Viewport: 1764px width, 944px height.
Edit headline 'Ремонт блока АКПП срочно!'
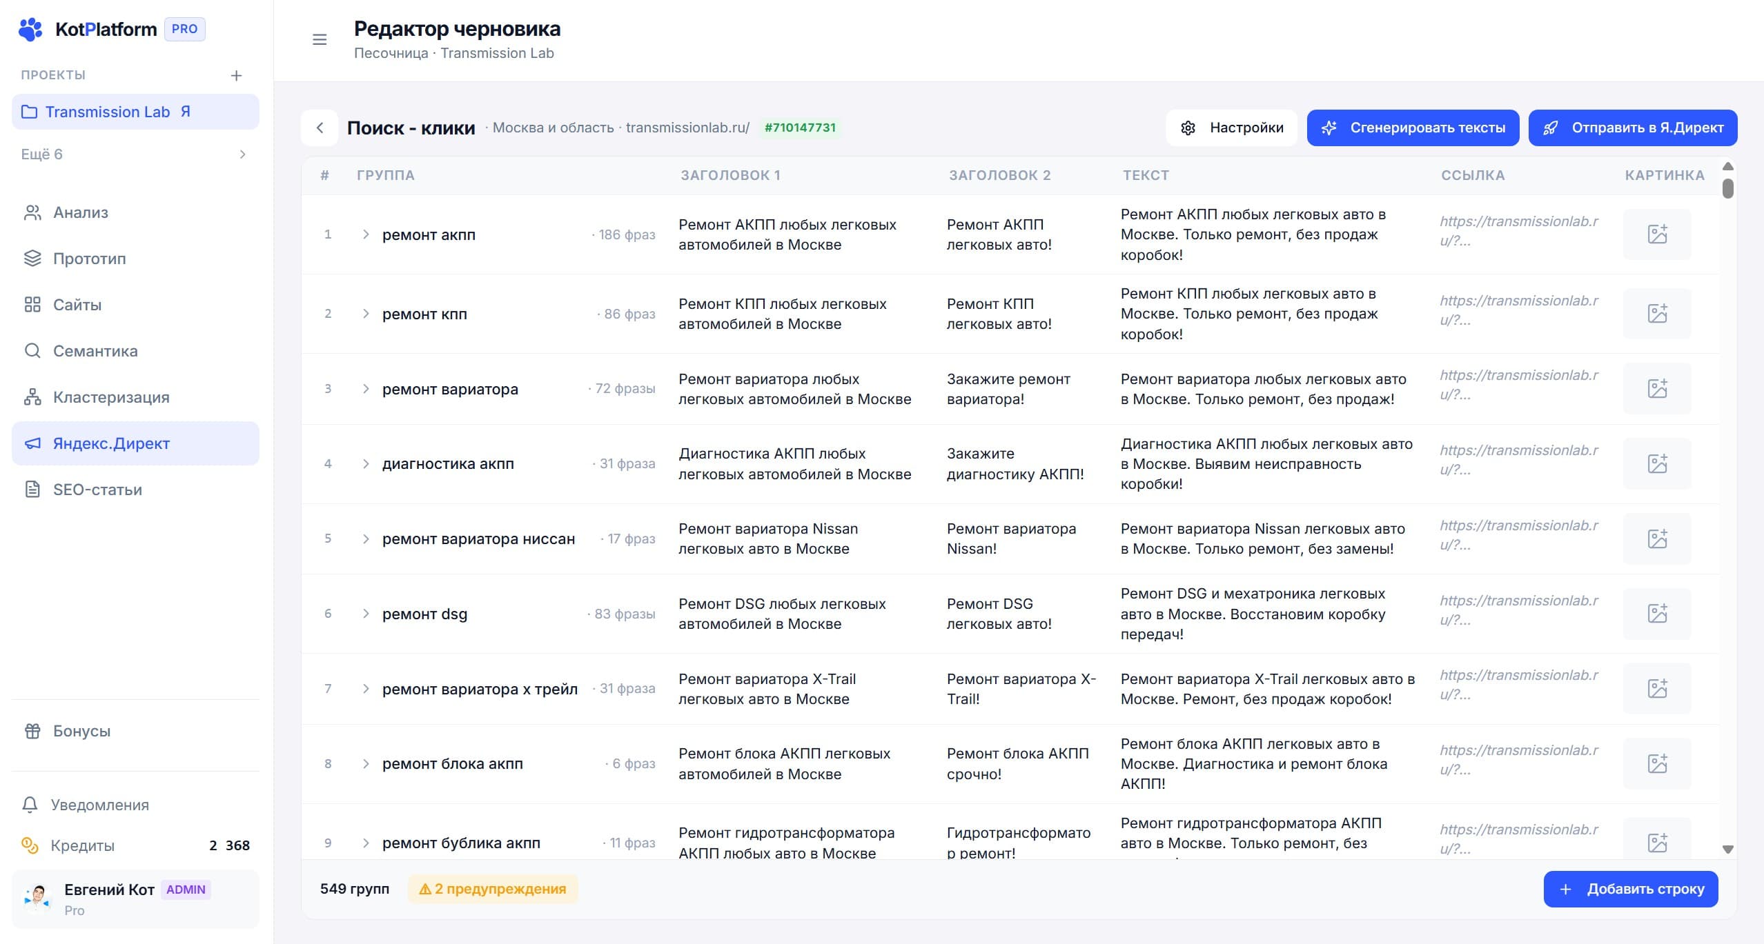click(x=1017, y=763)
